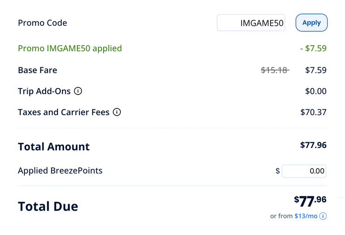Click the crossed-out $15.18 base fare
Viewport: 345px width, 235px height.
[275, 70]
